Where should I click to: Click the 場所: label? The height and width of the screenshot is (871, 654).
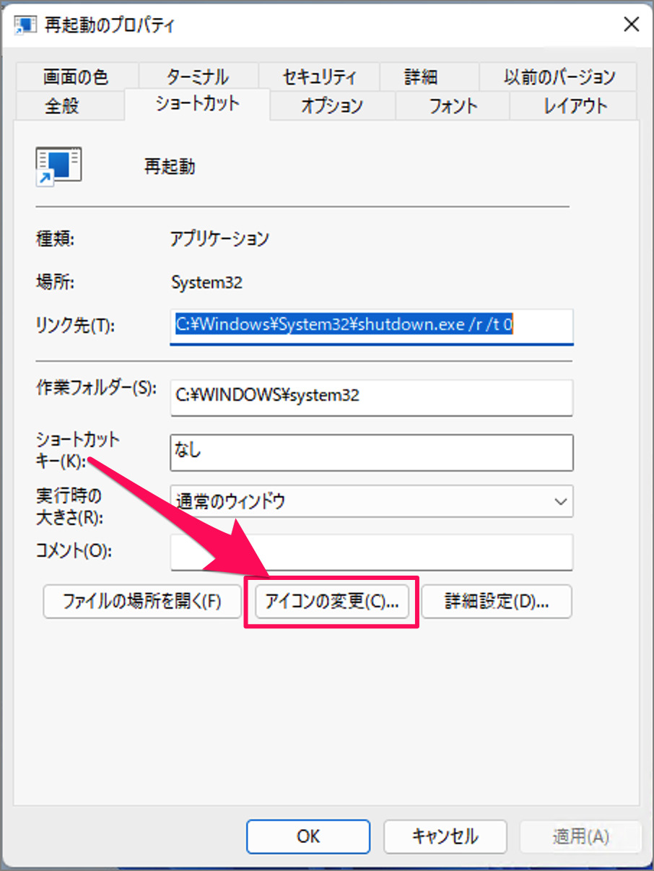click(55, 282)
